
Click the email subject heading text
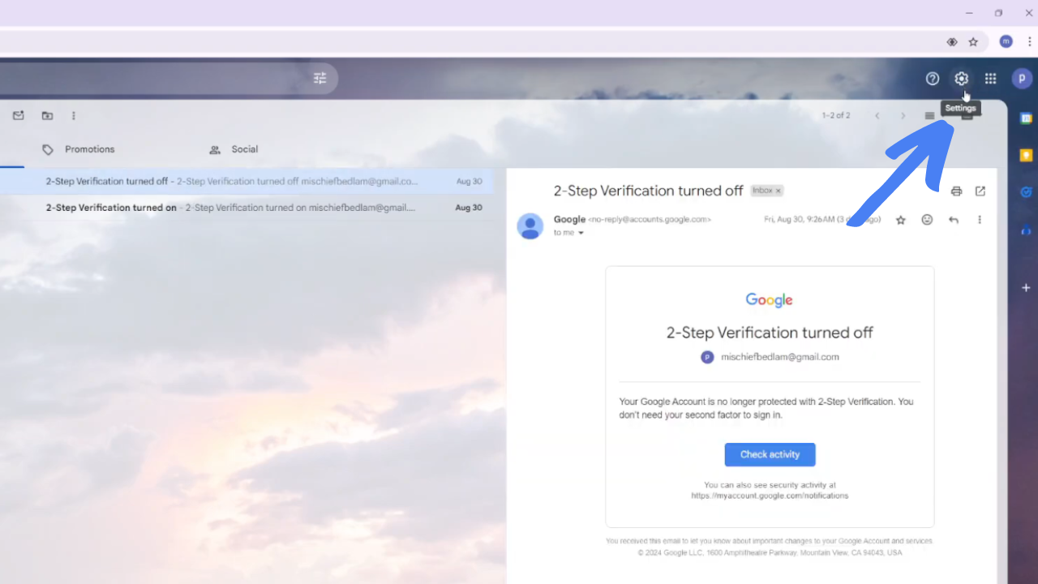tap(648, 191)
